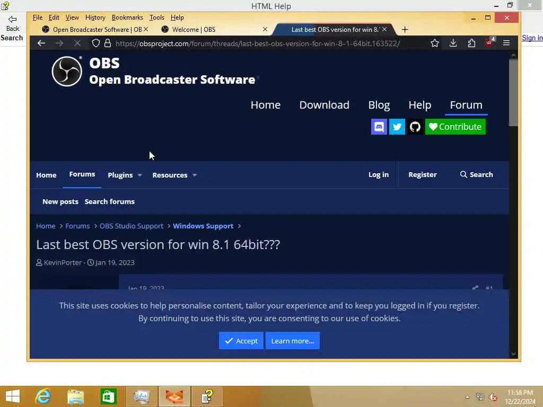The height and width of the screenshot is (407, 543).
Task: Click the browser URL address field
Action: 258,43
